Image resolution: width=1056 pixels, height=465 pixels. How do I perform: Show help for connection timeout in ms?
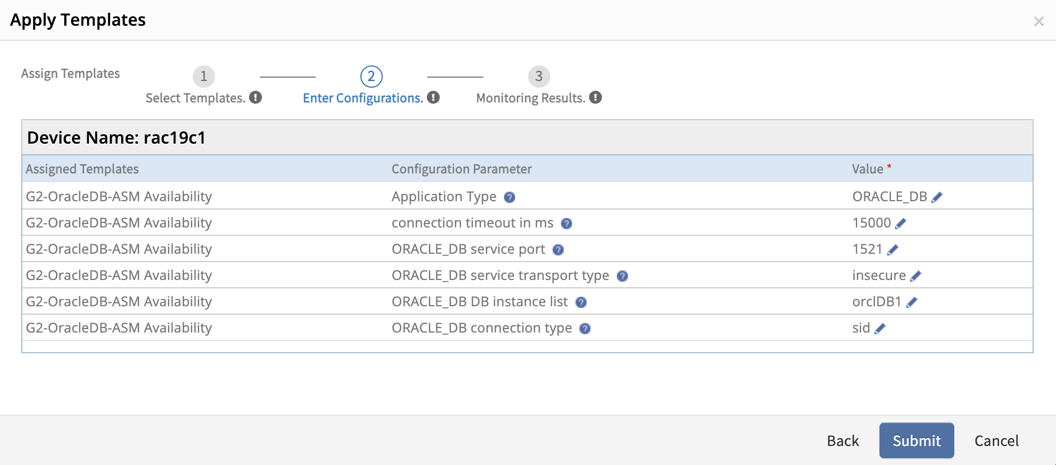coord(567,224)
